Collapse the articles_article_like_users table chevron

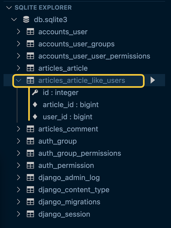[x=19, y=80]
